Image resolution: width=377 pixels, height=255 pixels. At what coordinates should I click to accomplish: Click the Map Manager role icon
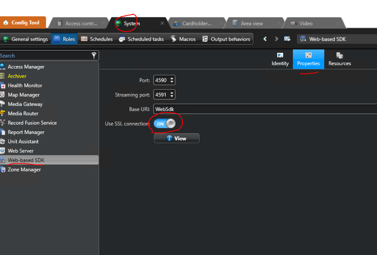[x=3, y=95]
